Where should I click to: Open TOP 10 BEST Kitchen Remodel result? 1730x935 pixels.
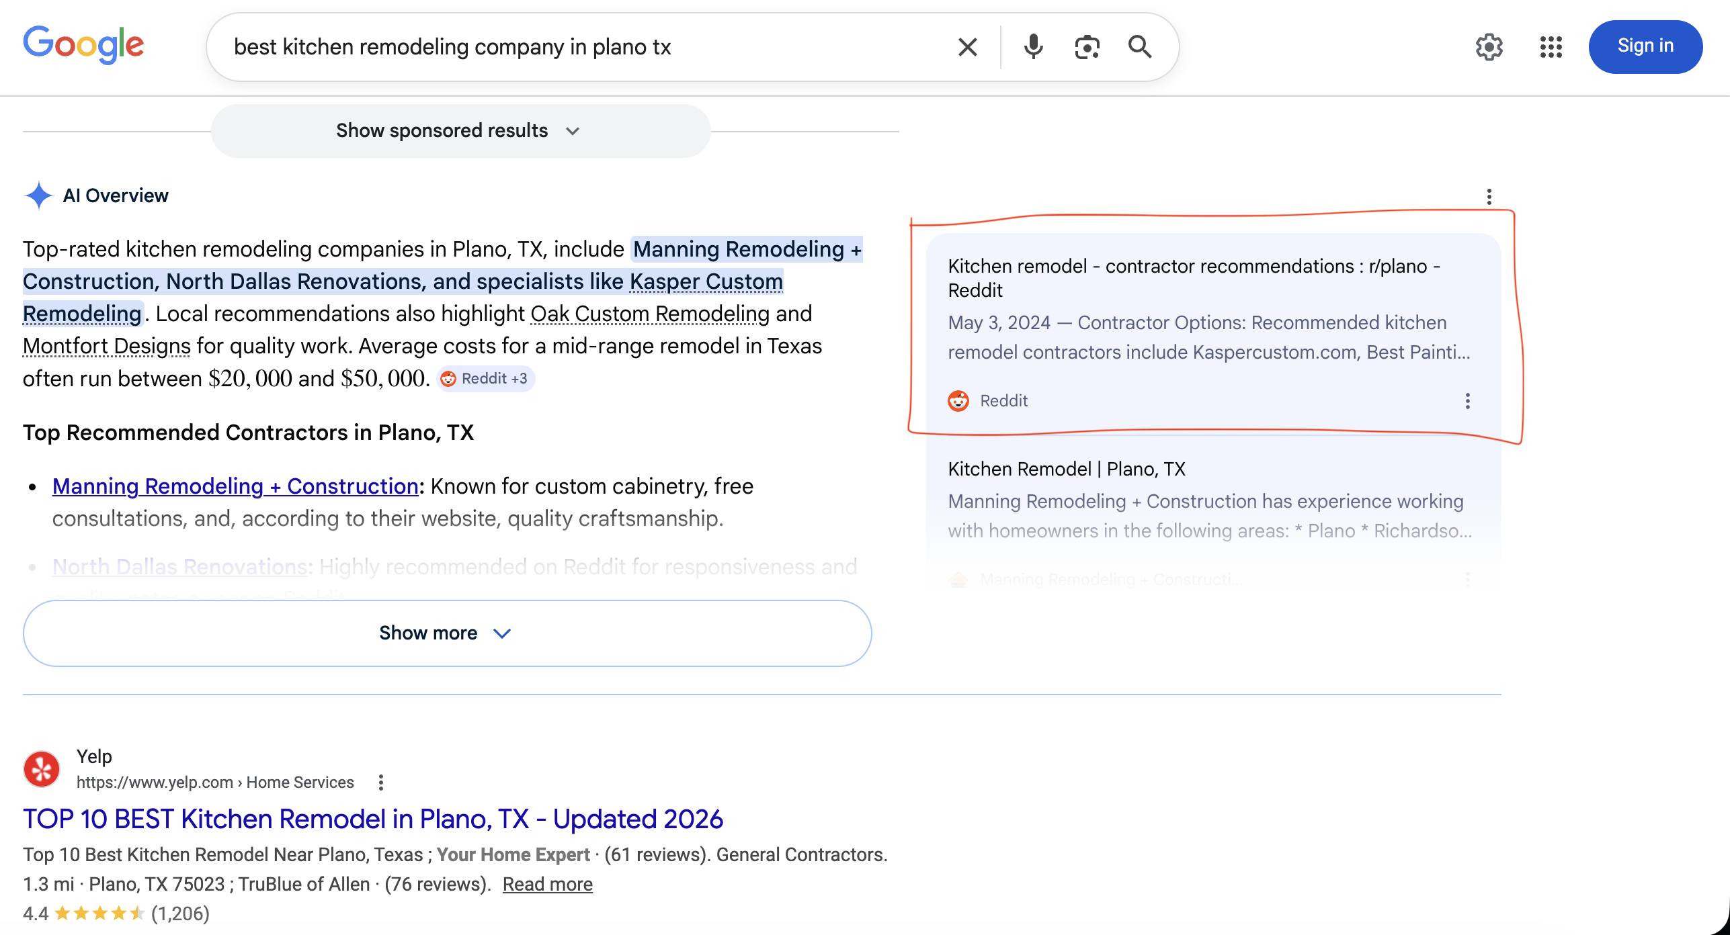pyautogui.click(x=373, y=819)
